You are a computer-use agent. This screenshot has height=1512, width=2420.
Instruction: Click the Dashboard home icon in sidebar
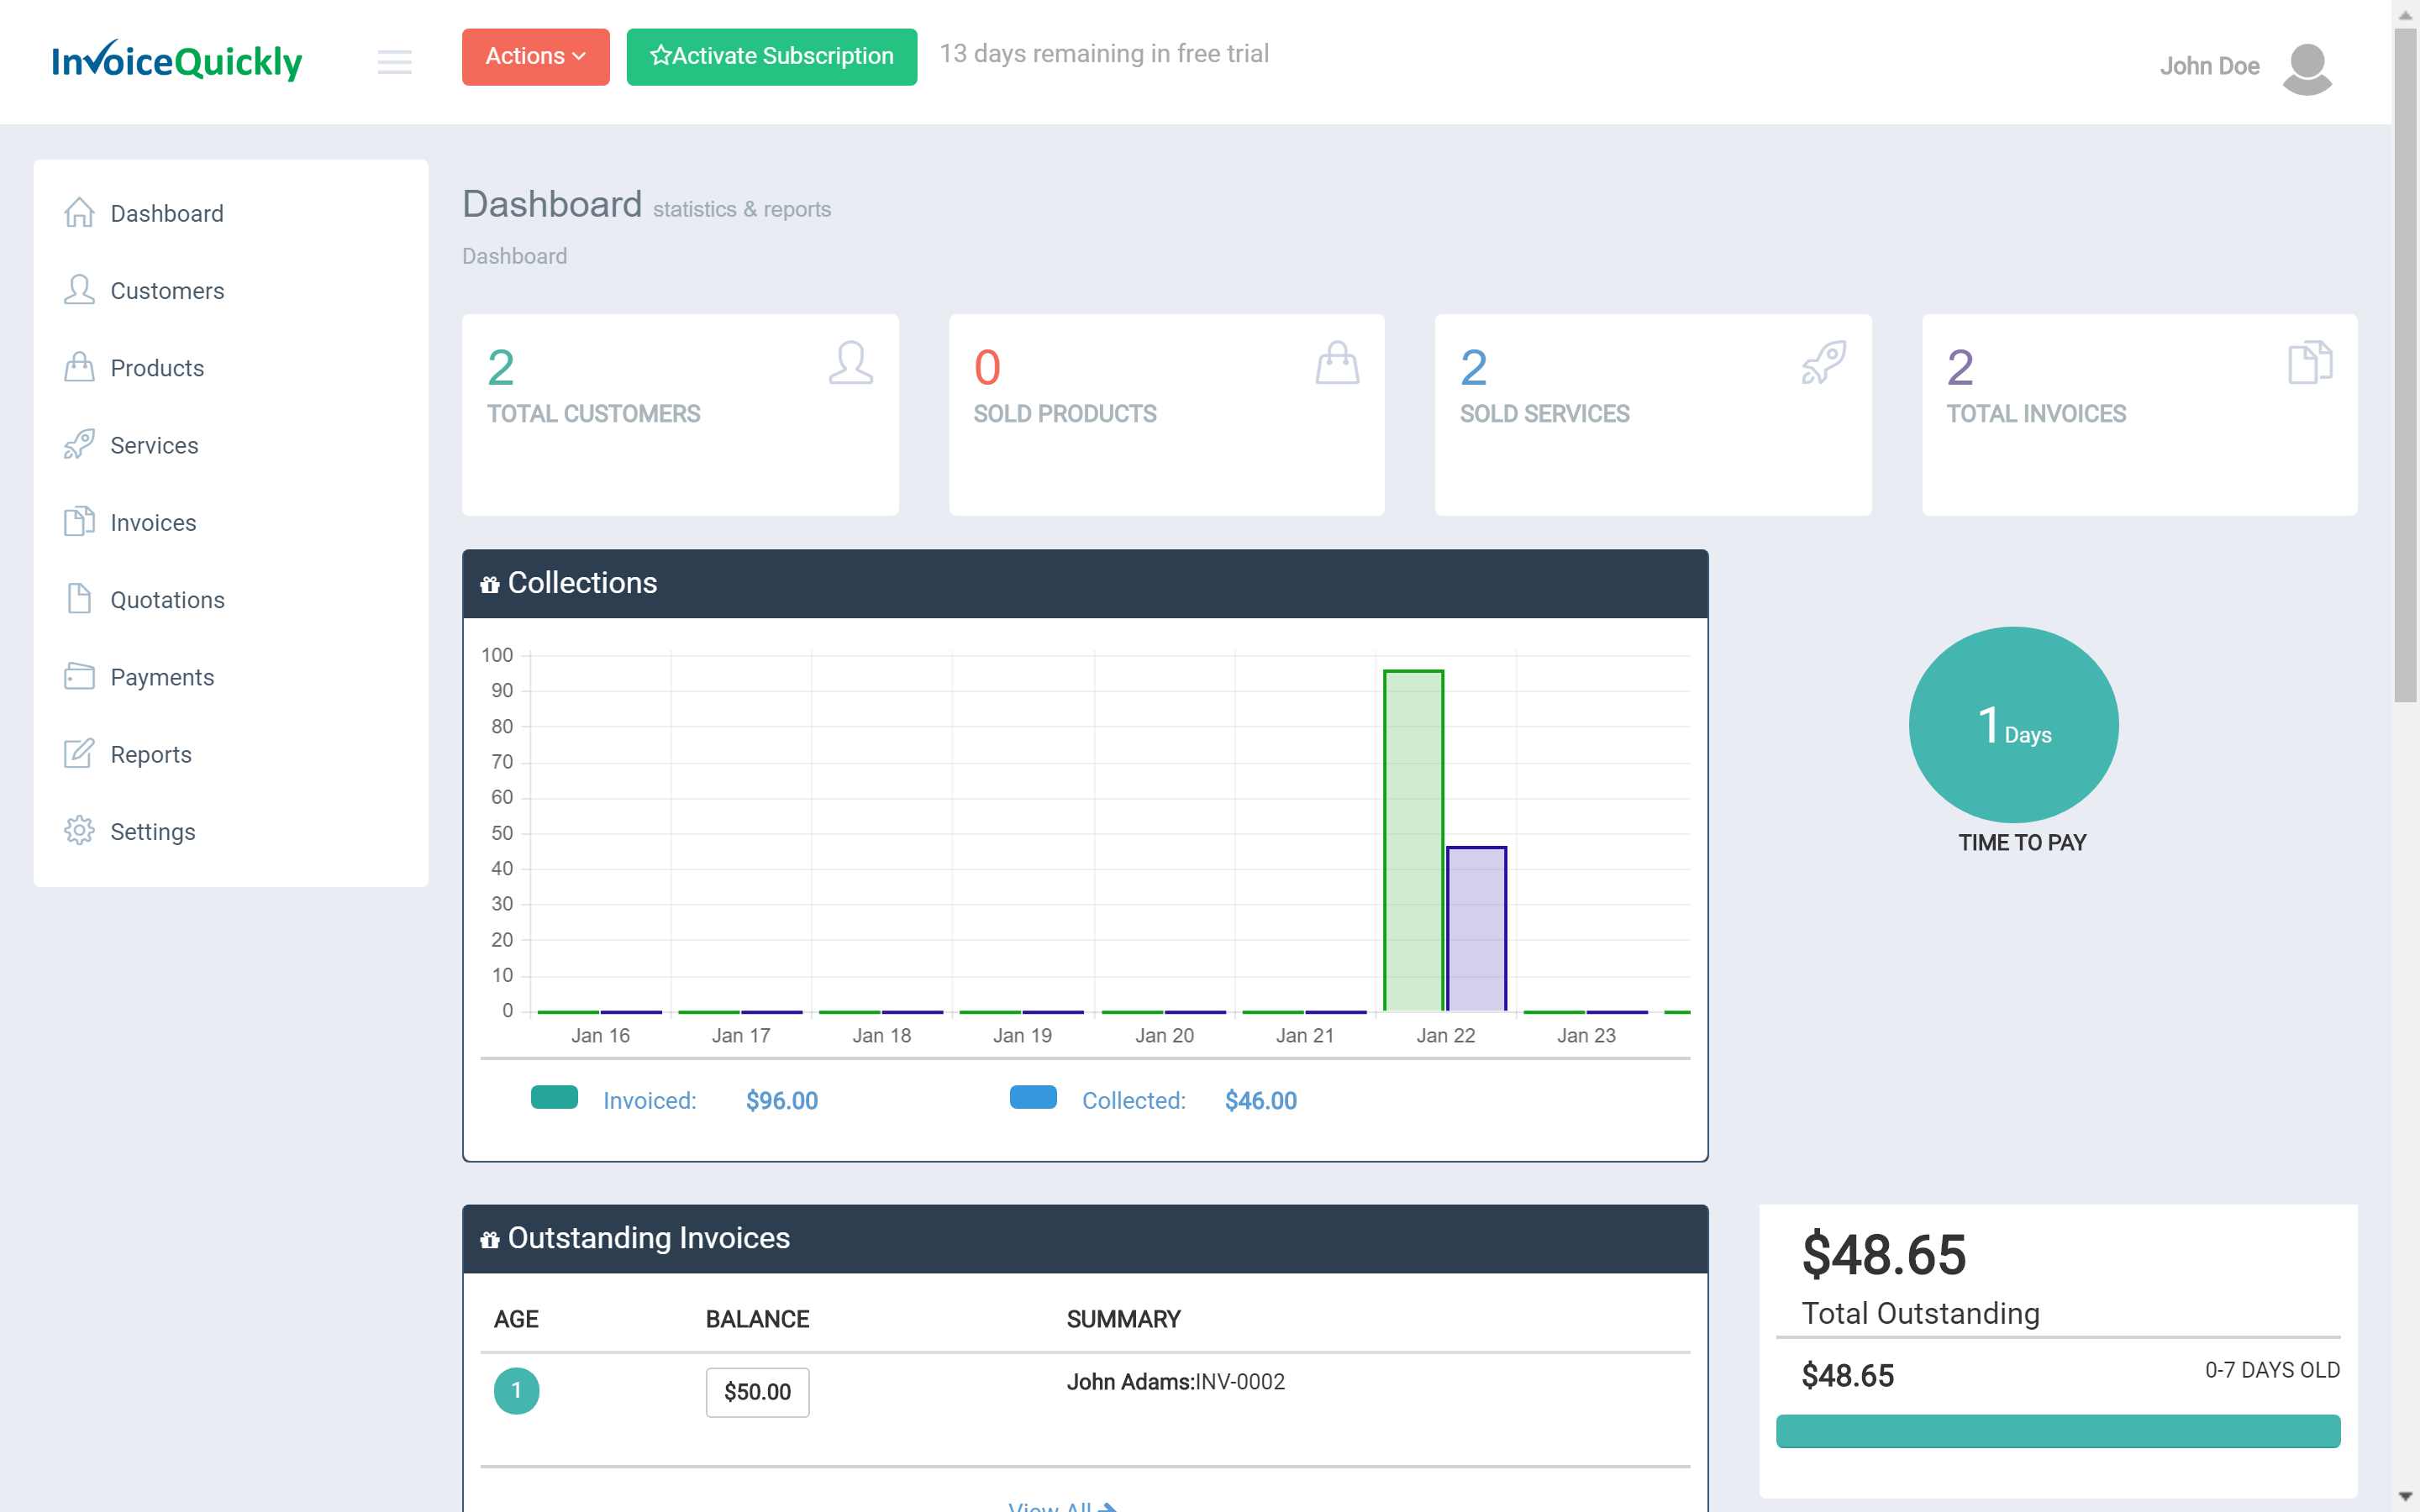coord(79,213)
